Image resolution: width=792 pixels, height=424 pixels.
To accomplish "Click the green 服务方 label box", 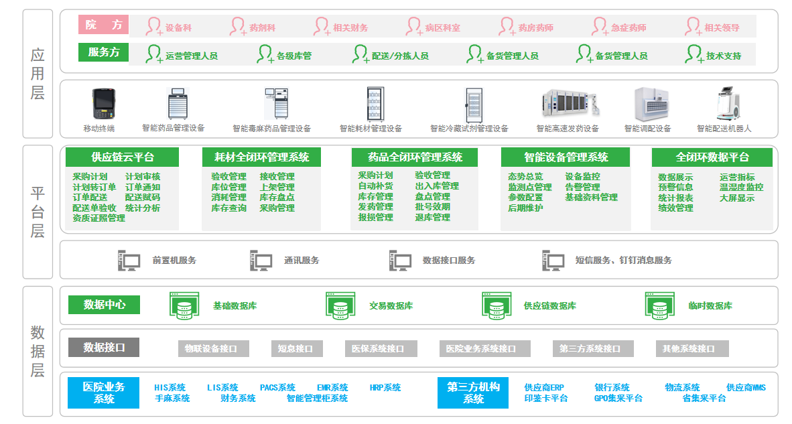I will pyautogui.click(x=104, y=52).
